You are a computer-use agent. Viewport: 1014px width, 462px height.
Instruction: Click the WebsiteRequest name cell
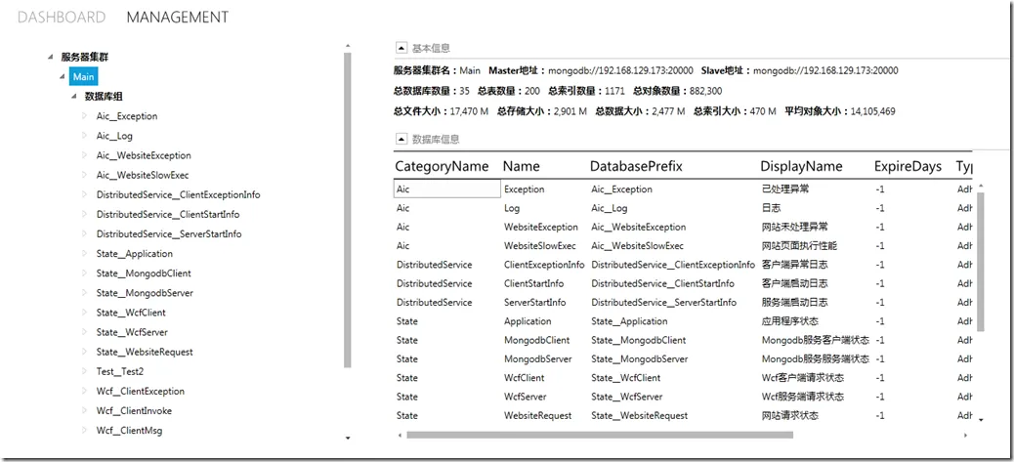pyautogui.click(x=537, y=416)
